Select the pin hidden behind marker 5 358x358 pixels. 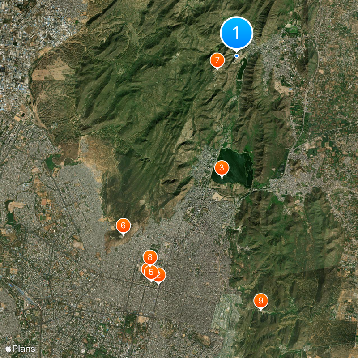(x=143, y=268)
